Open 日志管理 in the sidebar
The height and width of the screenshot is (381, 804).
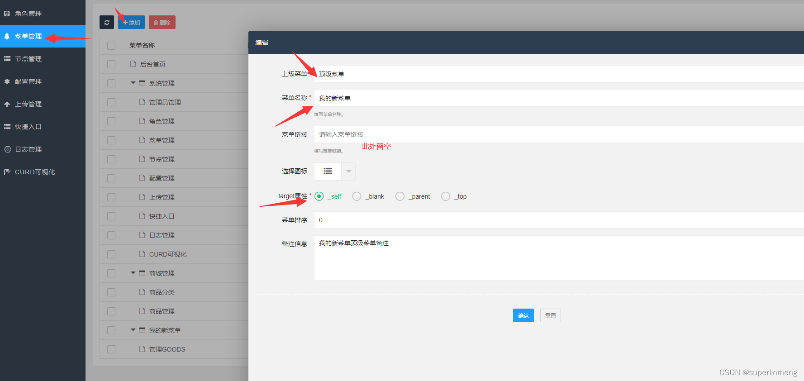(43, 149)
